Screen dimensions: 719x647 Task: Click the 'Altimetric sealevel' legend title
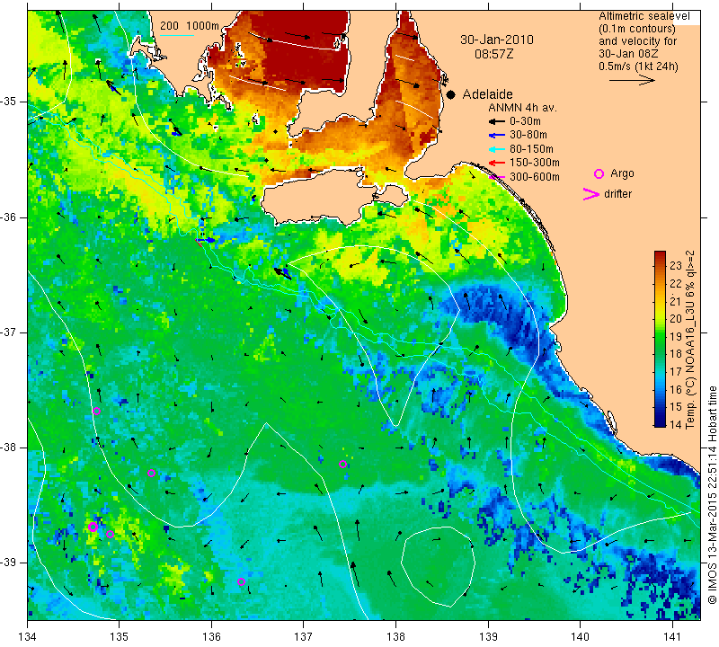tap(644, 16)
